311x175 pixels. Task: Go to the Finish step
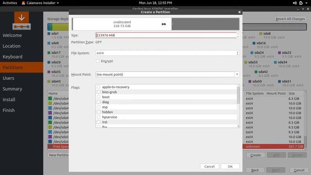pos(9,110)
